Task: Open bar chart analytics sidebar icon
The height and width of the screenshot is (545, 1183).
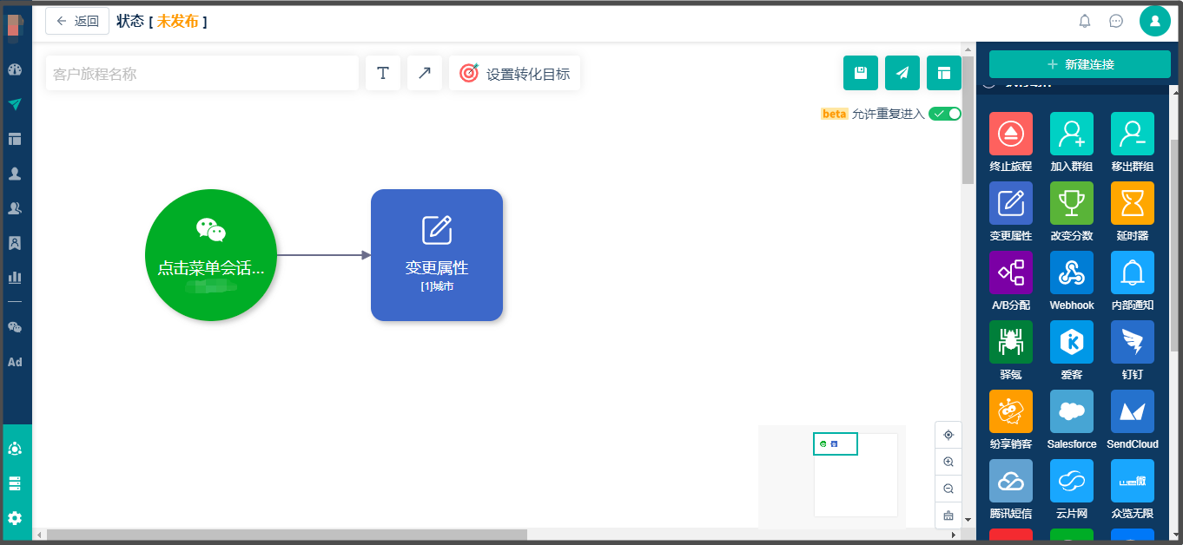Action: coord(15,278)
